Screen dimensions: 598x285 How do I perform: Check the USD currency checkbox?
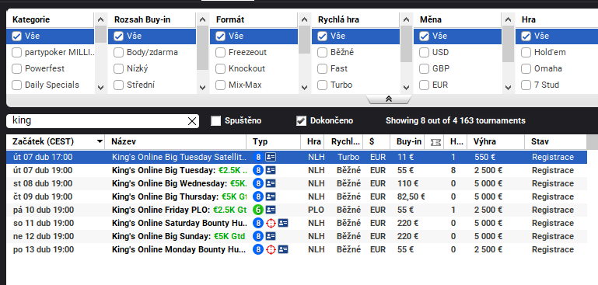[x=424, y=52]
